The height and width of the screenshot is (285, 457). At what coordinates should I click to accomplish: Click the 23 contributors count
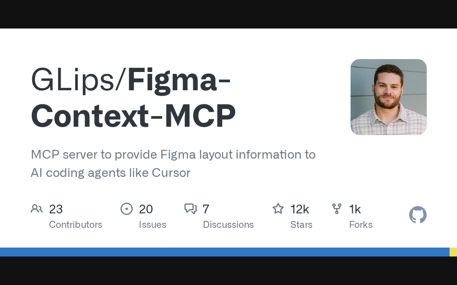56,209
